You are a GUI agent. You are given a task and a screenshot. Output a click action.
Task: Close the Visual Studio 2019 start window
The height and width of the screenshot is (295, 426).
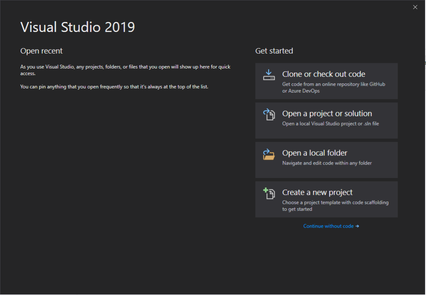pyautogui.click(x=415, y=7)
